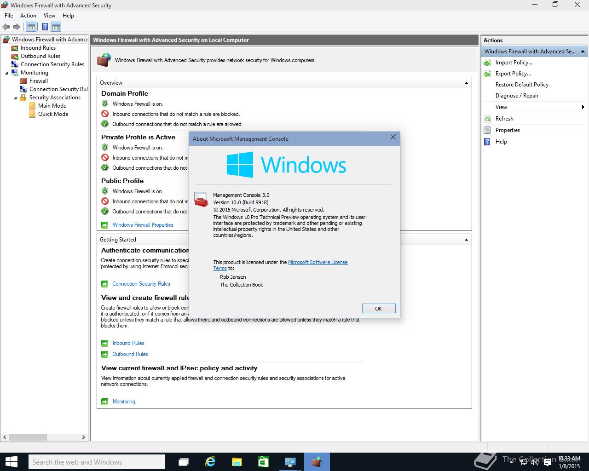
Task: Toggle the Show/Hide Console Tree toolbar icon
Action: [x=31, y=27]
